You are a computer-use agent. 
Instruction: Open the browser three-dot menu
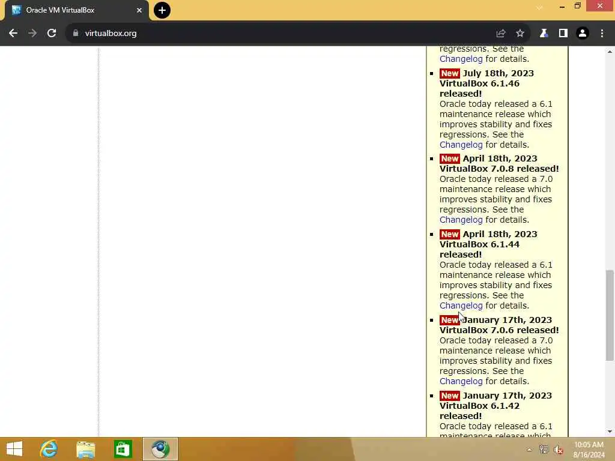point(602,34)
